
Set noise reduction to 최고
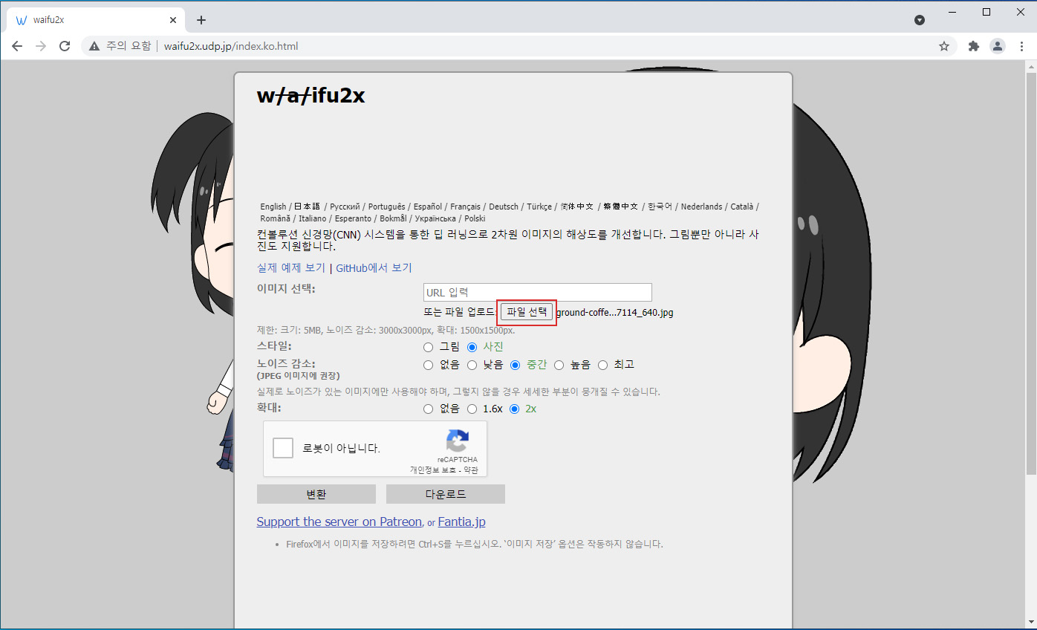(602, 365)
